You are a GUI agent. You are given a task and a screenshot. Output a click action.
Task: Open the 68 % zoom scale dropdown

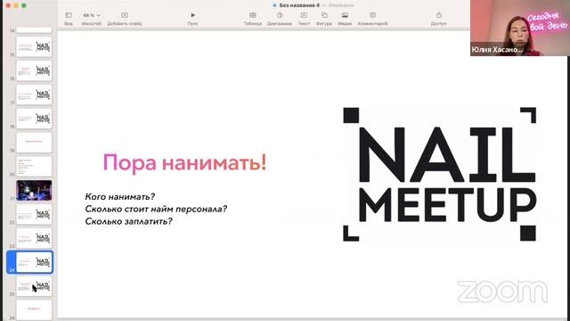click(91, 15)
